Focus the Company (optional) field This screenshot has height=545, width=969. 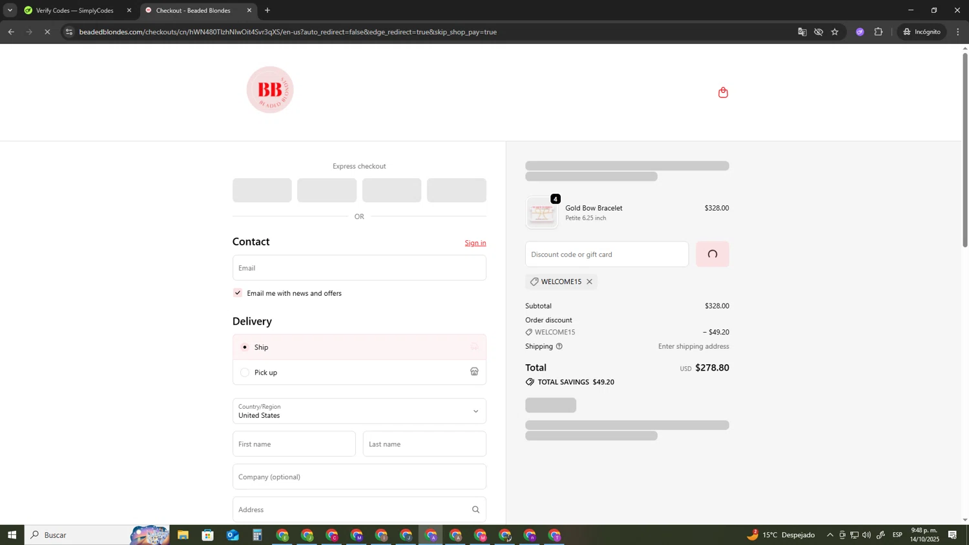click(359, 477)
